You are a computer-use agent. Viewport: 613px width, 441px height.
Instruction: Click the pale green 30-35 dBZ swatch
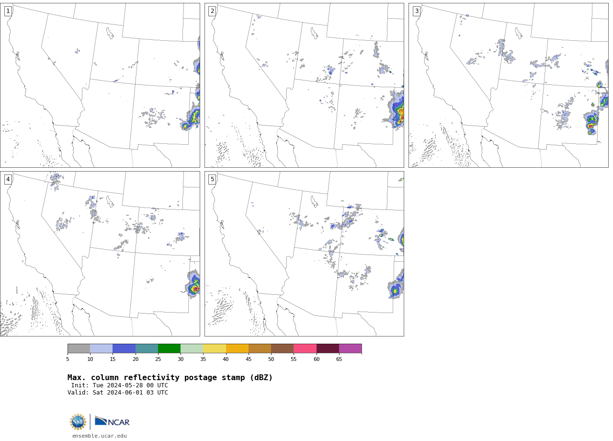[x=192, y=348]
